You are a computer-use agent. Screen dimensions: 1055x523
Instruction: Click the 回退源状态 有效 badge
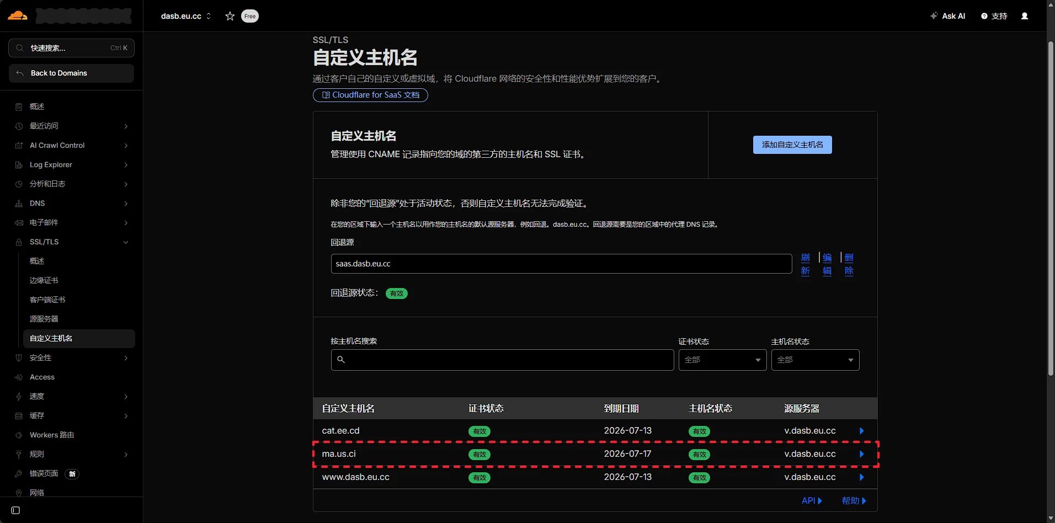(396, 293)
